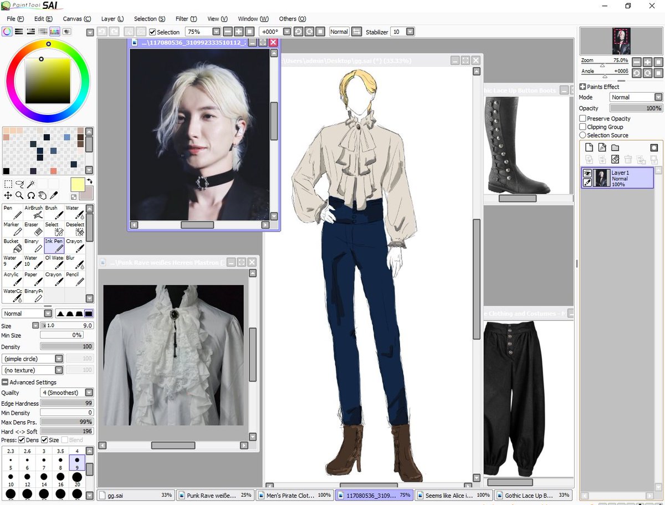Screen dimensions: 665x505
Task: Click the navigator thumbnail preview
Action: coord(621,41)
